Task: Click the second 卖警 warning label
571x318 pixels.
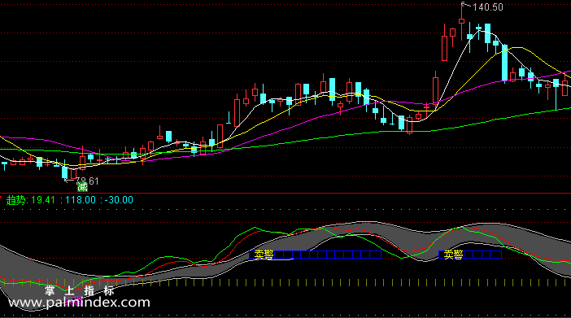Action: pyautogui.click(x=453, y=255)
